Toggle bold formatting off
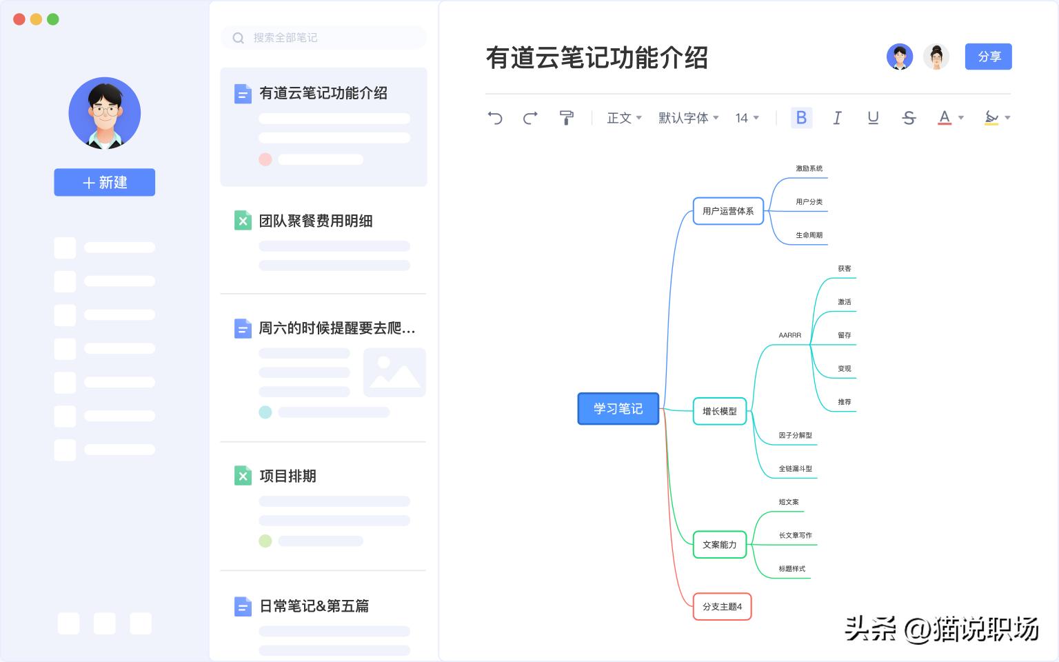The width and height of the screenshot is (1059, 662). coord(801,118)
